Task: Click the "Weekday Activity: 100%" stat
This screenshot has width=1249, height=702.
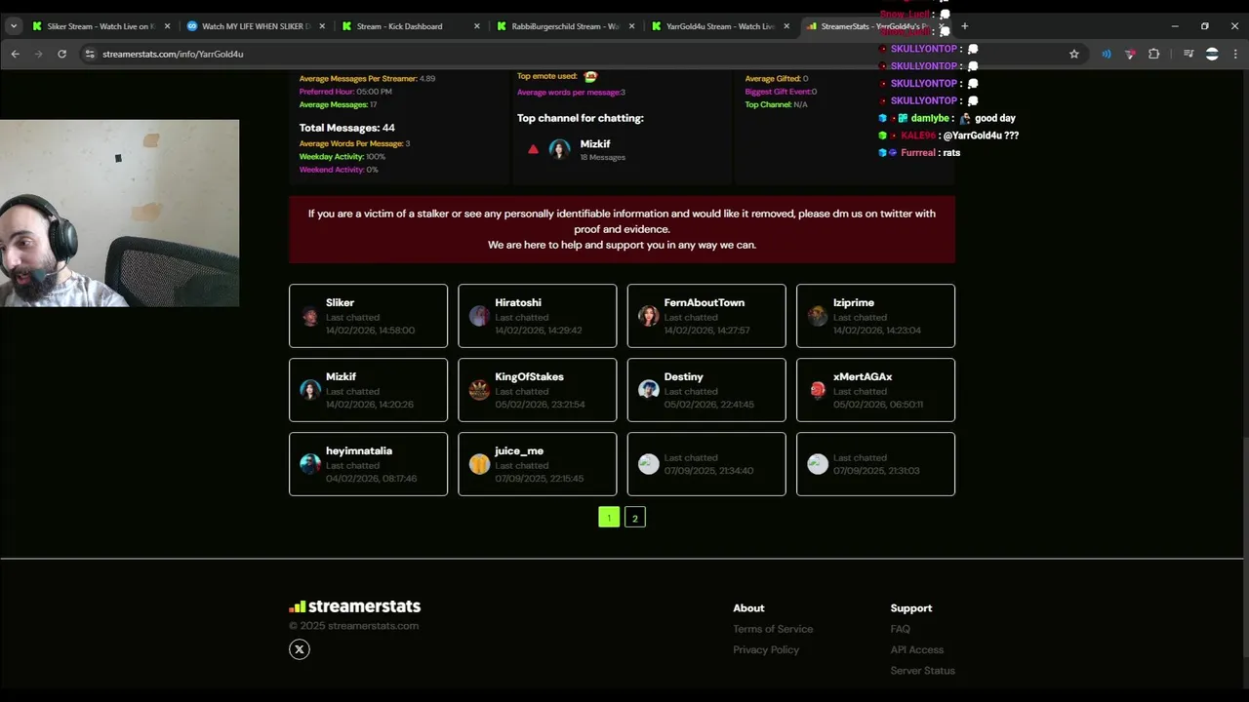Action: pos(342,156)
